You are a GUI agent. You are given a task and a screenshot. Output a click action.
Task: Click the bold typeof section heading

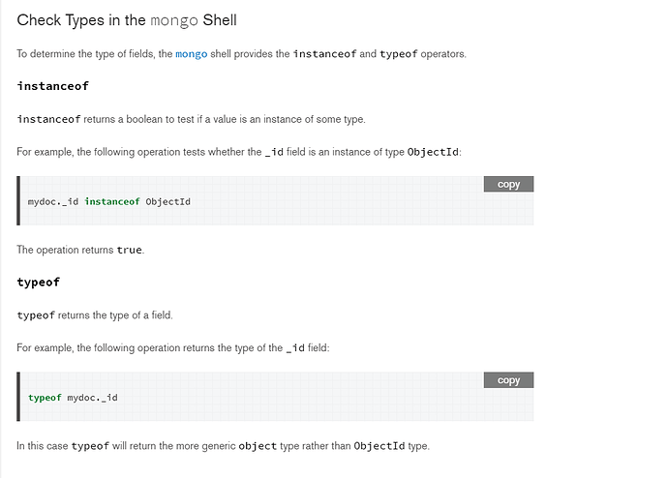pyautogui.click(x=38, y=283)
